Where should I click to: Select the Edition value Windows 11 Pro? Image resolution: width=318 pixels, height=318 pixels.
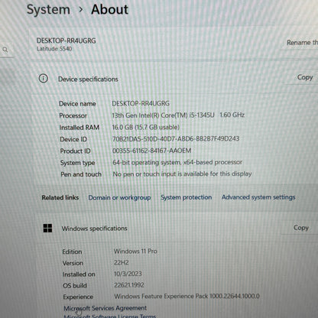[135, 251]
